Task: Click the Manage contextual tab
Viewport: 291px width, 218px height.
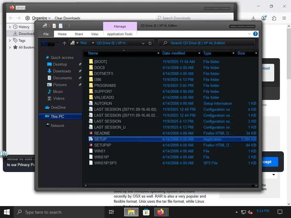Action: tap(120, 26)
